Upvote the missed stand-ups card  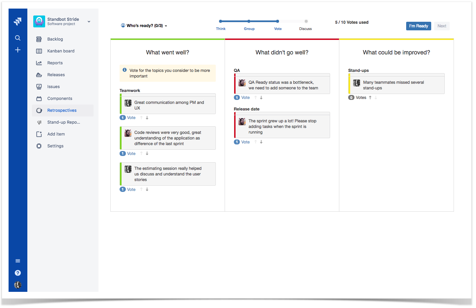tap(370, 98)
